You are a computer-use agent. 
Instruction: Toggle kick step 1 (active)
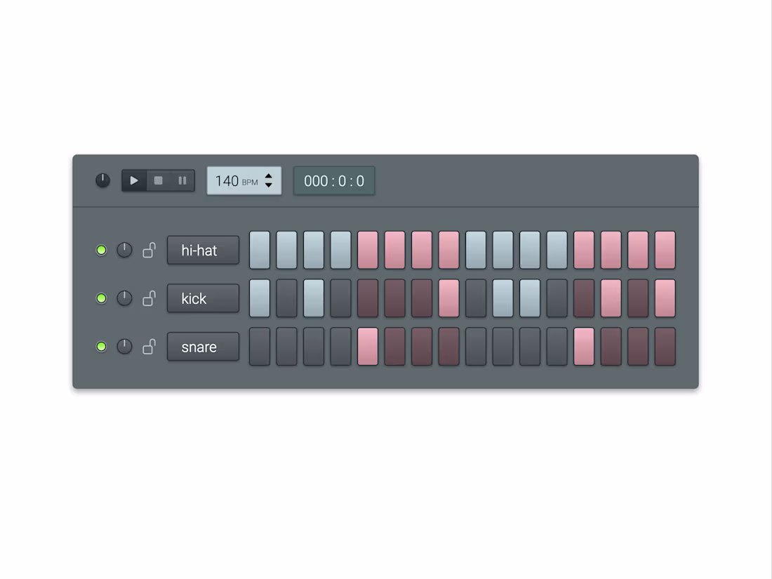point(260,298)
